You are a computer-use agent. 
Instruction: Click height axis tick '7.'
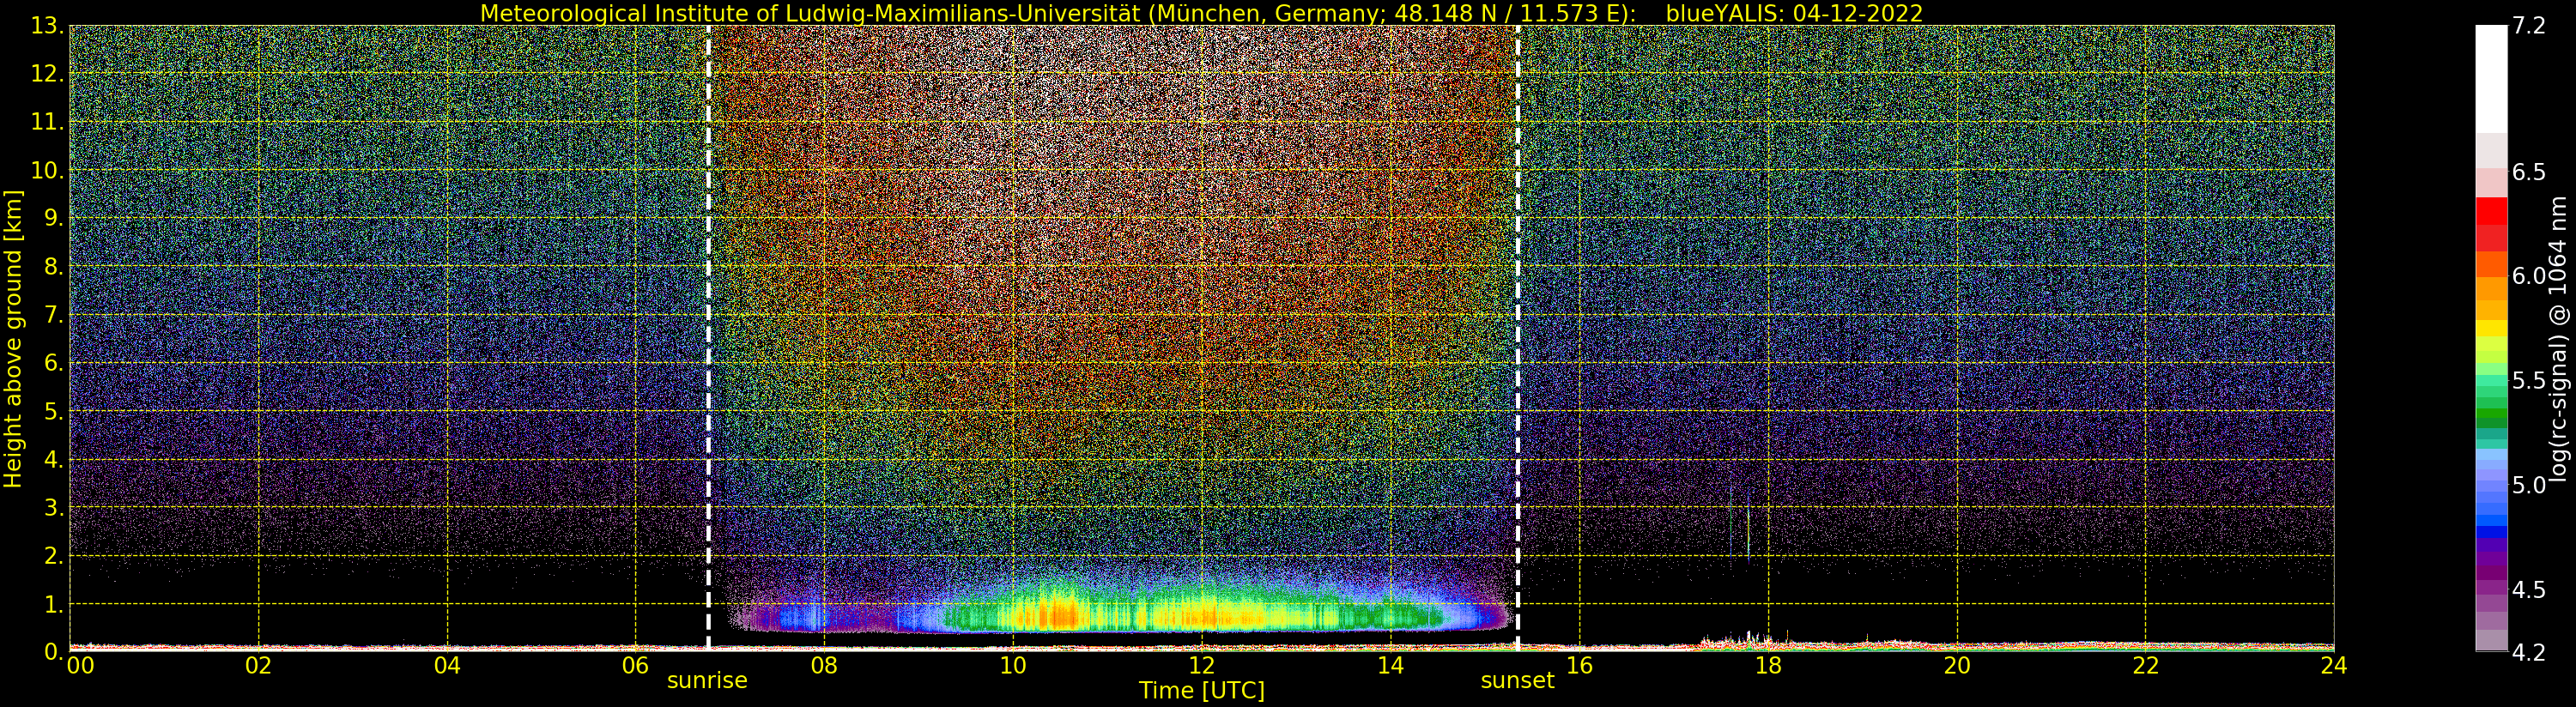(54, 315)
